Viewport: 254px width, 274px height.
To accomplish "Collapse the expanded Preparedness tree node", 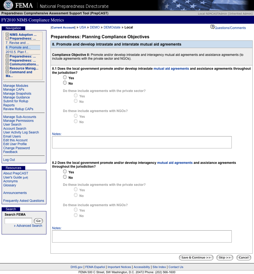I will point(7,38).
